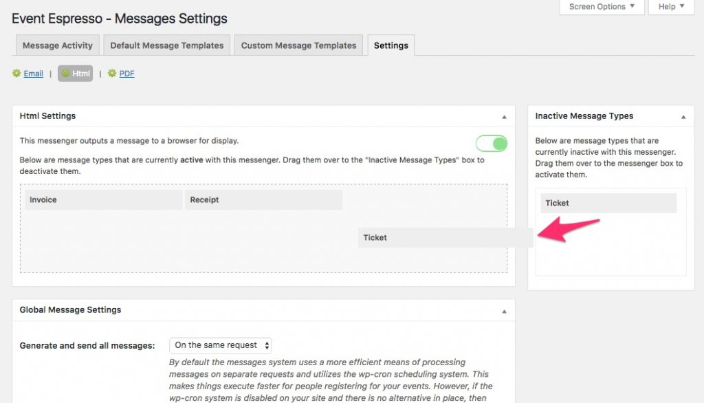Click the gear icon beside PDF
The height and width of the screenshot is (403, 704).
[x=112, y=73]
